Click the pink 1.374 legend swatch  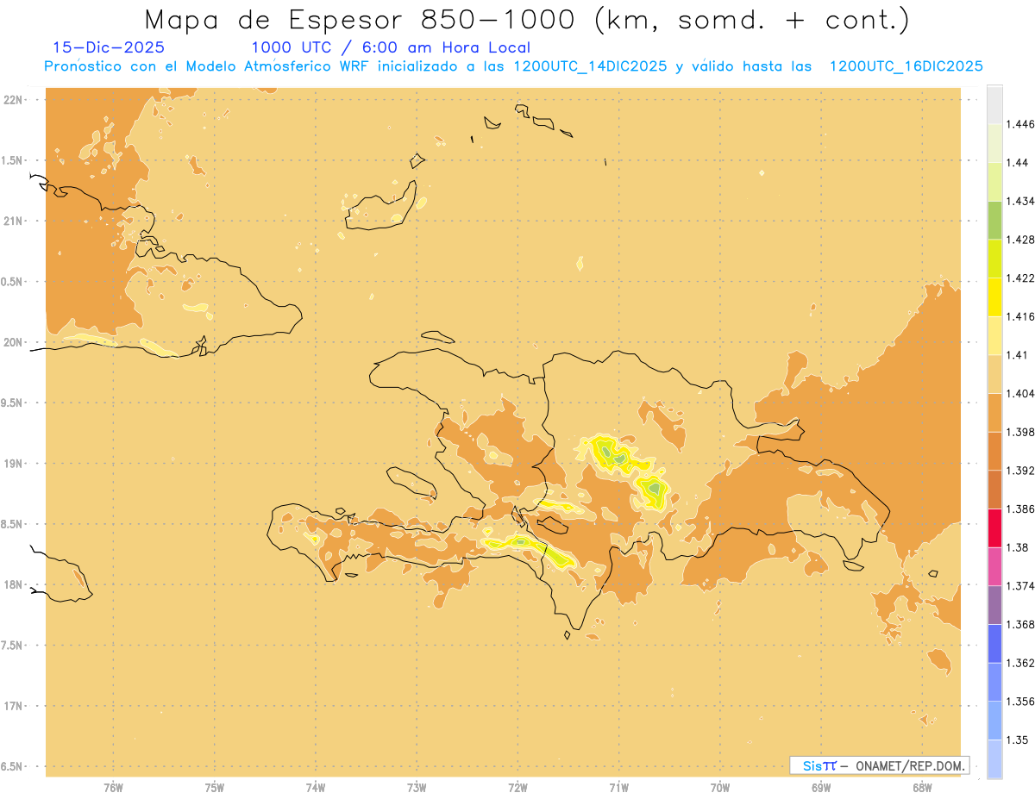click(x=994, y=566)
